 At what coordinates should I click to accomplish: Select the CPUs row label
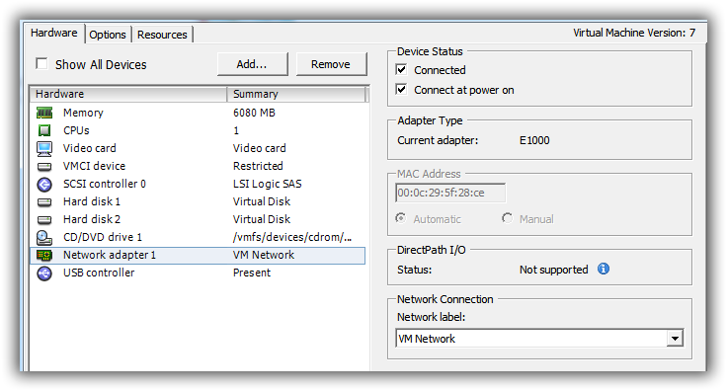point(76,130)
